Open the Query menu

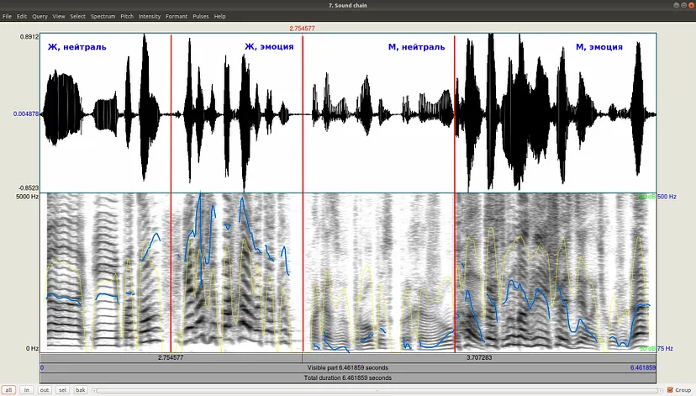pos(40,17)
